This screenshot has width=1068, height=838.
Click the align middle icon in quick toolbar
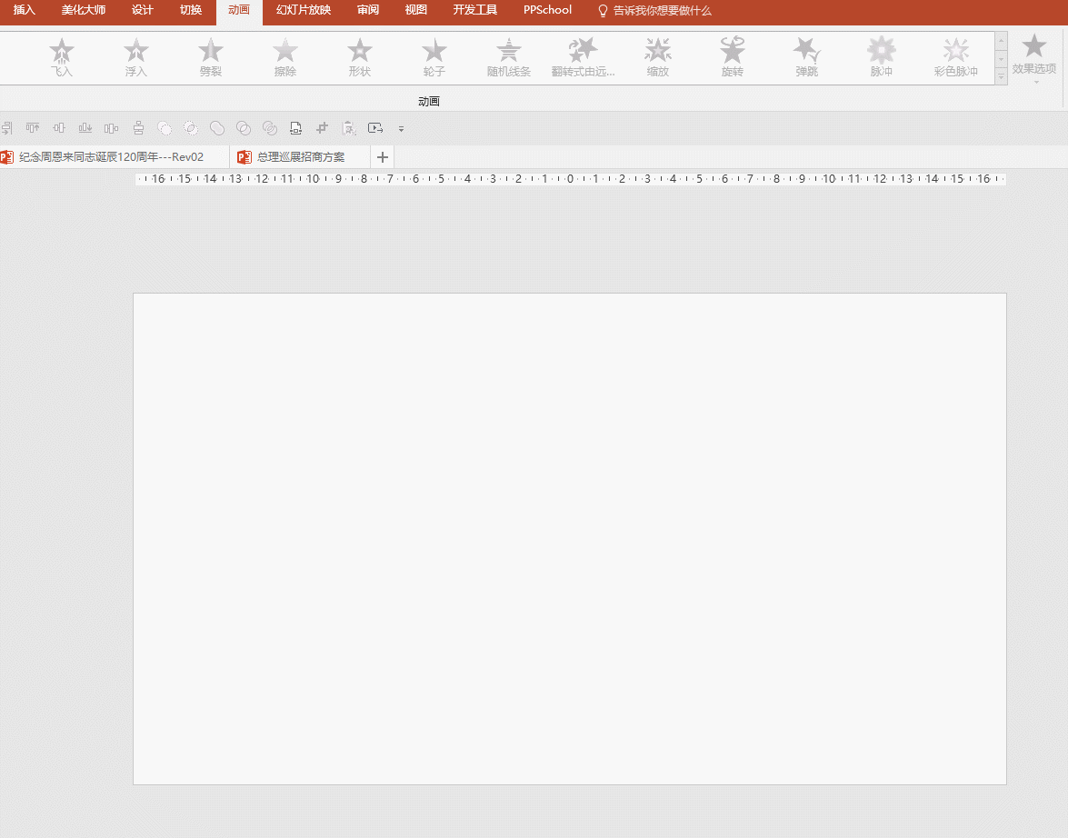(x=59, y=128)
